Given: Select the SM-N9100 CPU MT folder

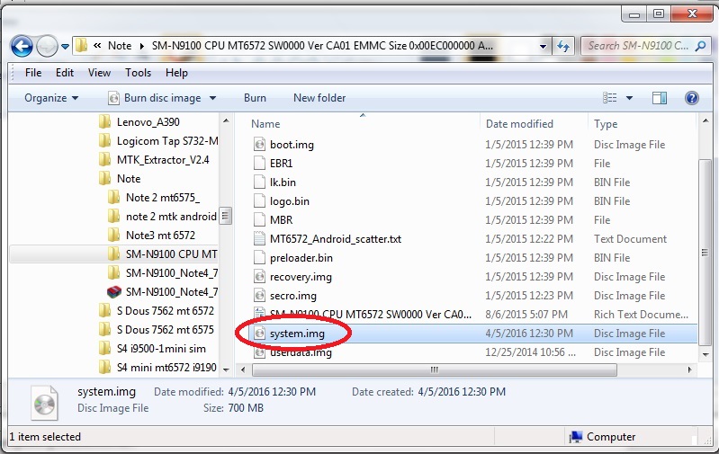Looking at the screenshot, I should tap(162, 254).
